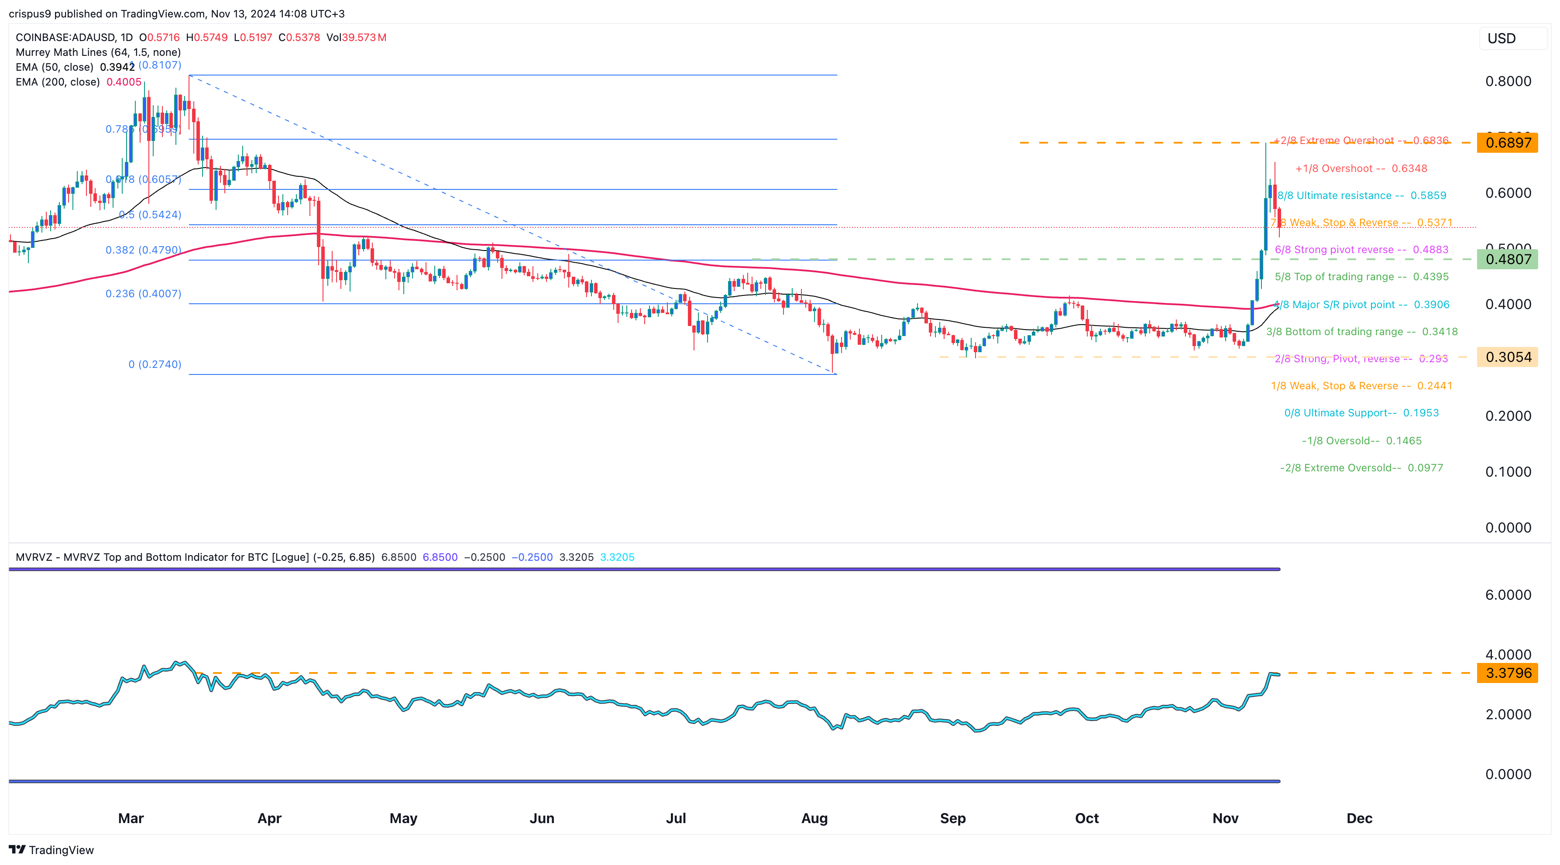Click the Aug label on the time axis
This screenshot has width=1560, height=865.
point(814,818)
